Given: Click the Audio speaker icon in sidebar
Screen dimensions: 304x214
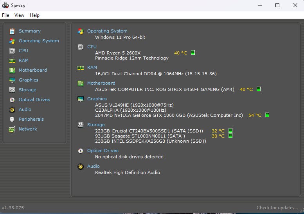Looking at the screenshot, I should pos(12,109).
